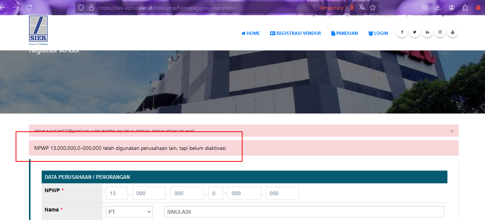Click the browser address bar URL
485x220 pixels.
[166, 8]
